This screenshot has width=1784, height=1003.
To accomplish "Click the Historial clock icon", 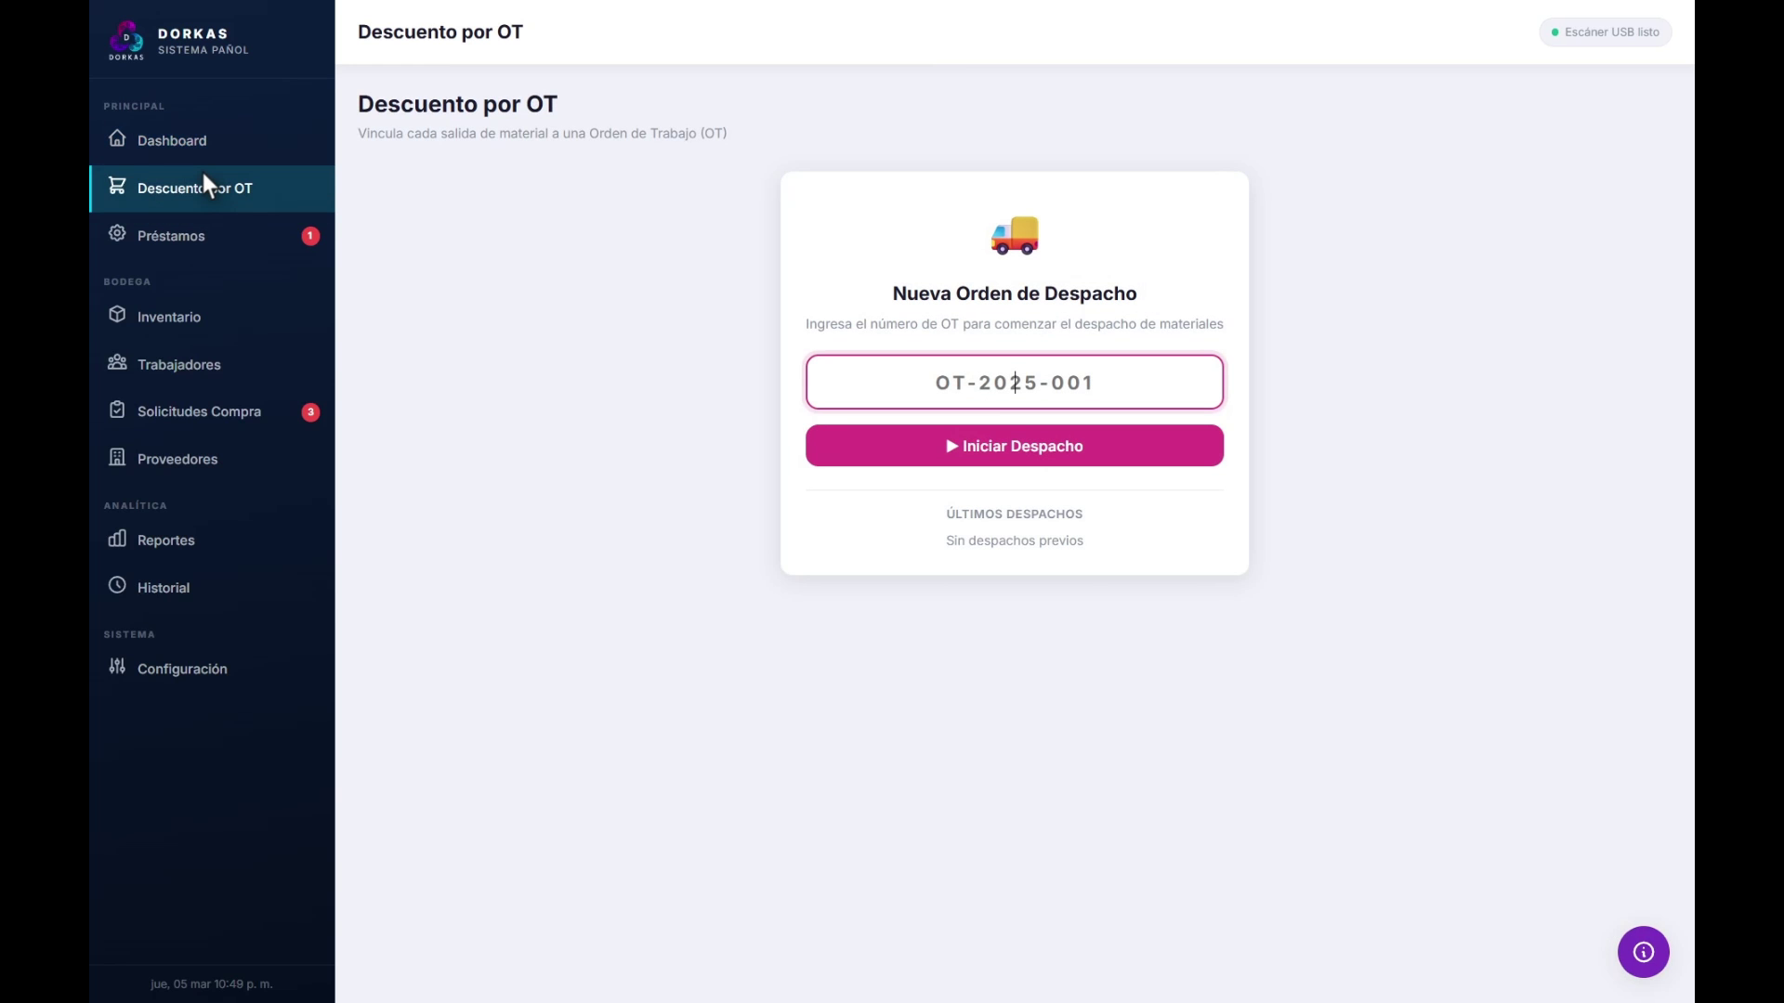I will pos(117,586).
